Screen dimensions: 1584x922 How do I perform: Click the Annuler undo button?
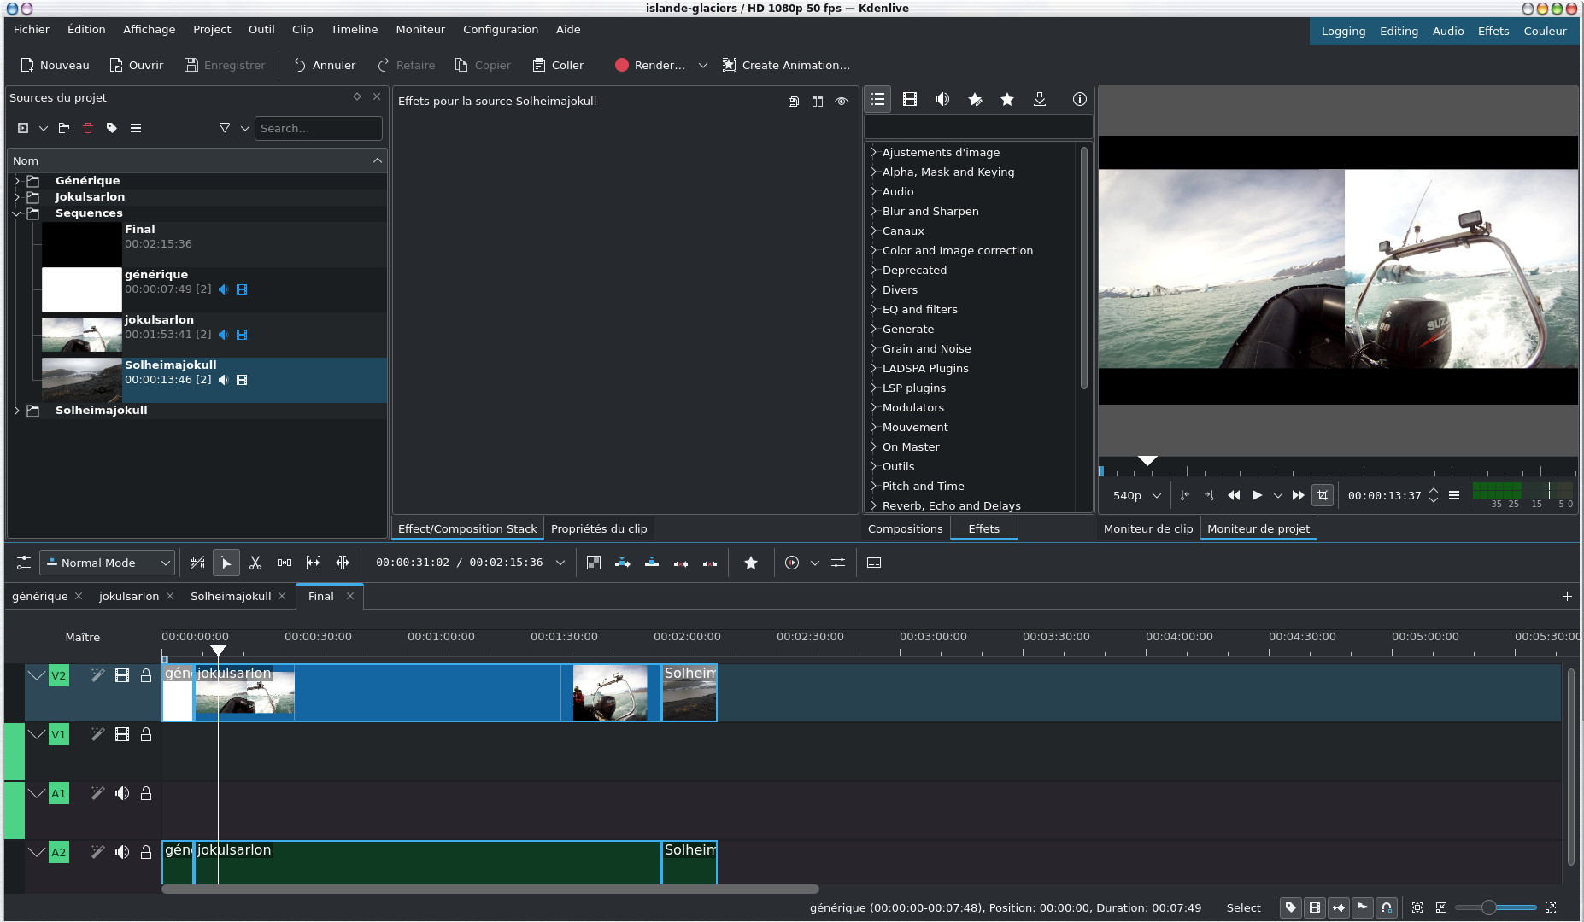325,66
